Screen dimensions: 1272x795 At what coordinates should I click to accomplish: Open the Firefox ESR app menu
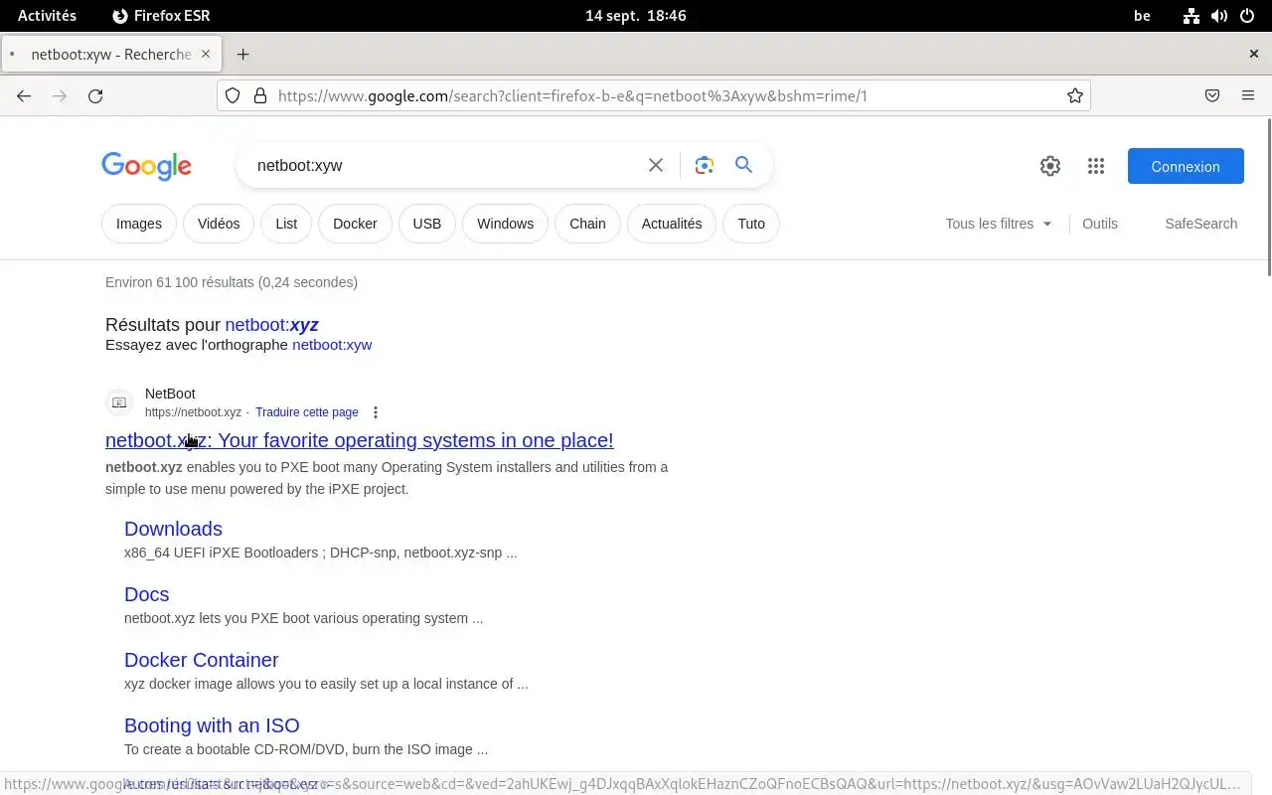click(x=161, y=16)
